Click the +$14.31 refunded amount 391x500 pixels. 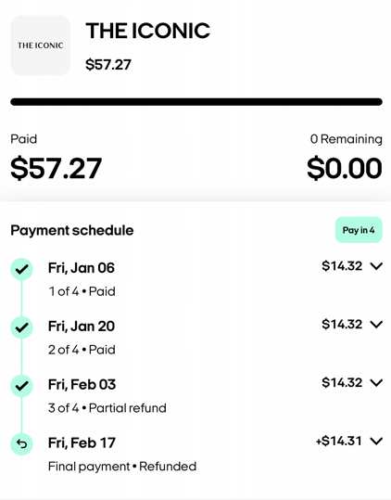(339, 441)
